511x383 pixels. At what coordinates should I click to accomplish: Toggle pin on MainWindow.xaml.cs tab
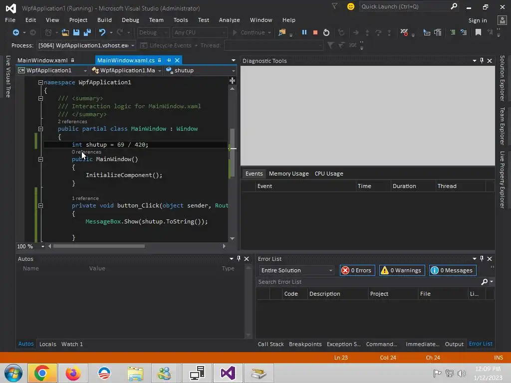click(169, 60)
